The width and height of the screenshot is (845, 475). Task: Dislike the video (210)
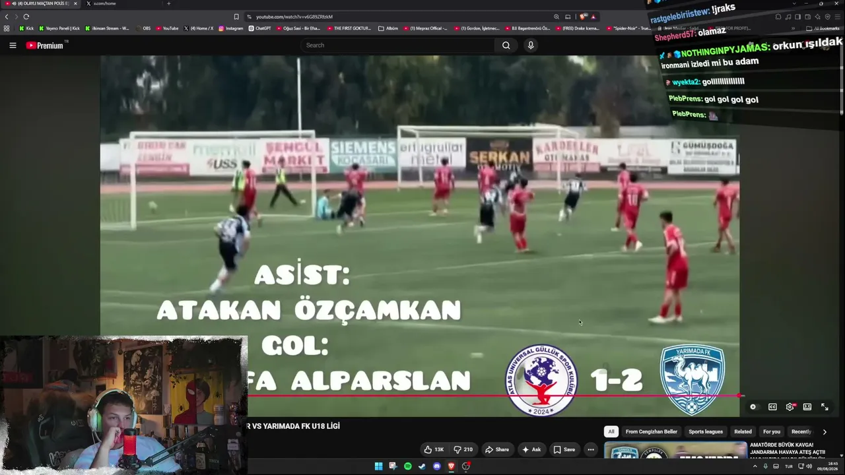(x=463, y=449)
